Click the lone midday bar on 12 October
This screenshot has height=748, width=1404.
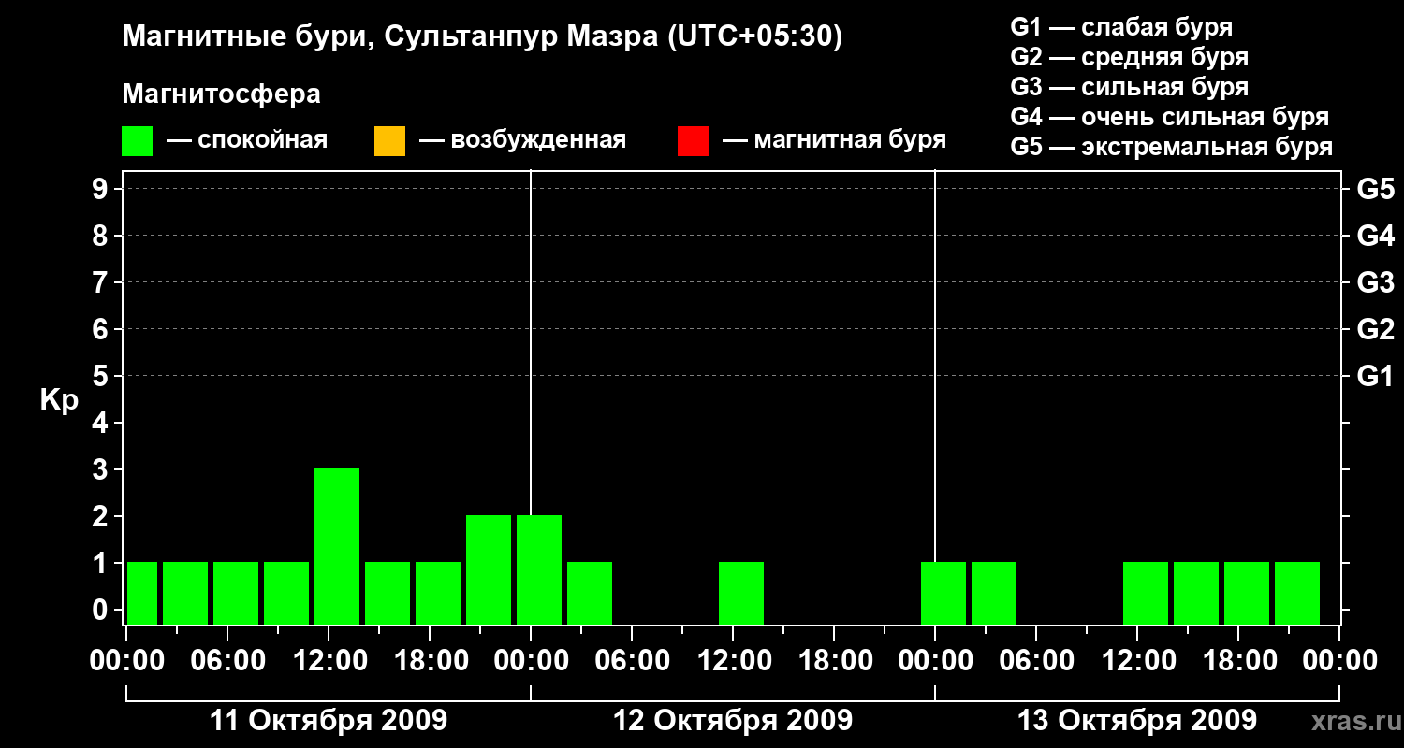pyautogui.click(x=741, y=593)
